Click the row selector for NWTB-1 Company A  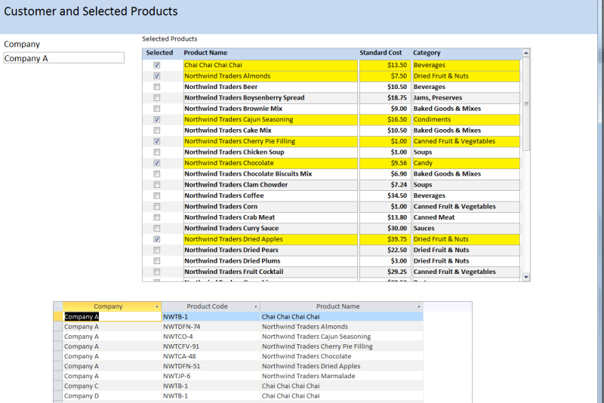58,317
